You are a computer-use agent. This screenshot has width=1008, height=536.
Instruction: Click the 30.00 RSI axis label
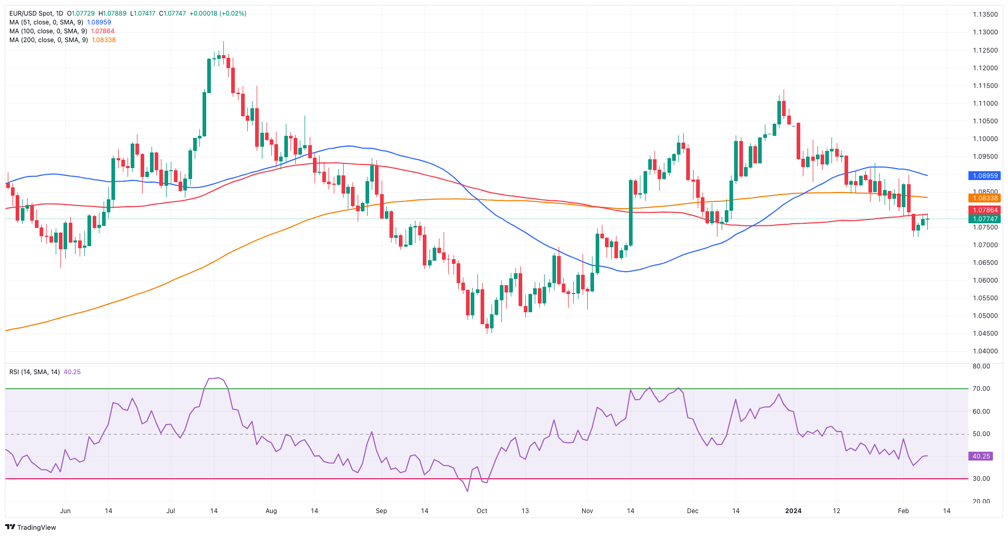(981, 479)
